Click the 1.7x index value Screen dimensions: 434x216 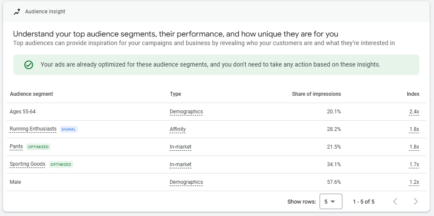click(414, 164)
